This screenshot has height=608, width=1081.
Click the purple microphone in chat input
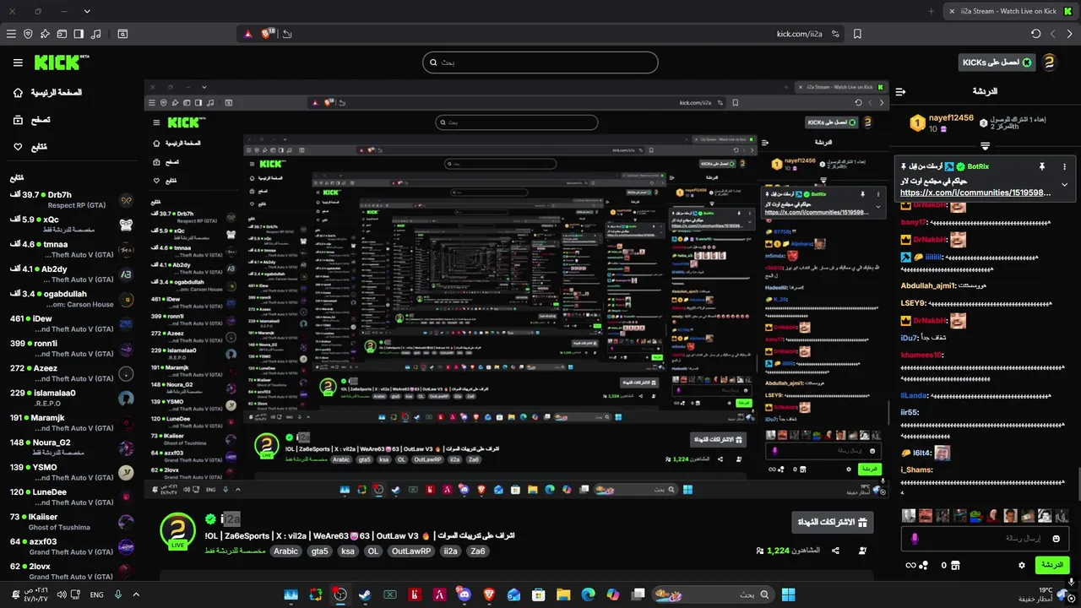click(913, 538)
